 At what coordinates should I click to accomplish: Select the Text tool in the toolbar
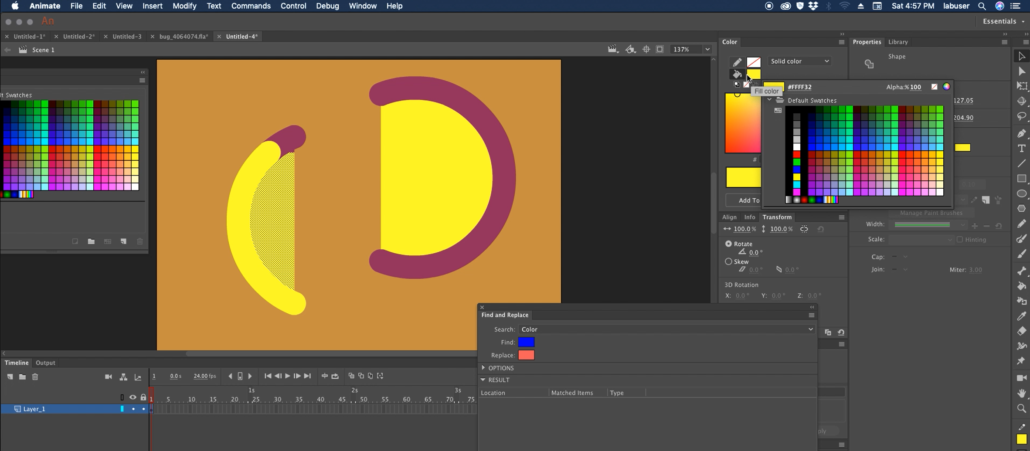pyautogui.click(x=1021, y=149)
